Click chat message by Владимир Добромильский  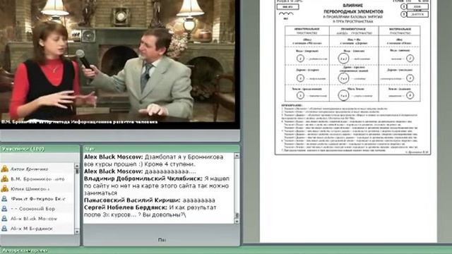157,186
